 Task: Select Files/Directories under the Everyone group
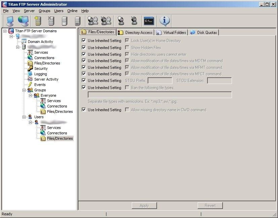[x=60, y=112]
